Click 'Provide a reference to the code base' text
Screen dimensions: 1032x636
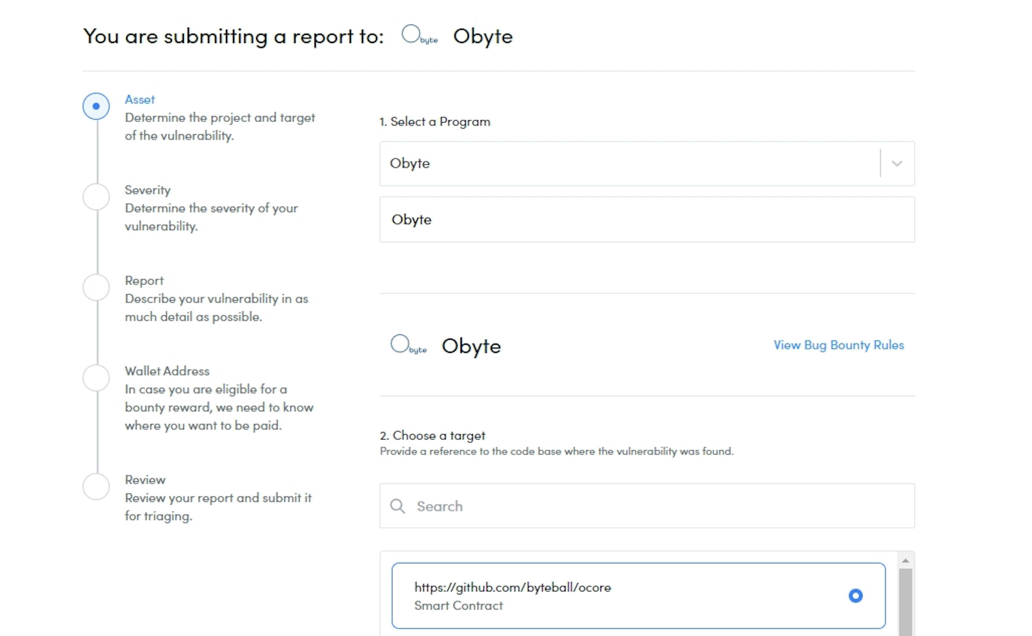click(556, 451)
